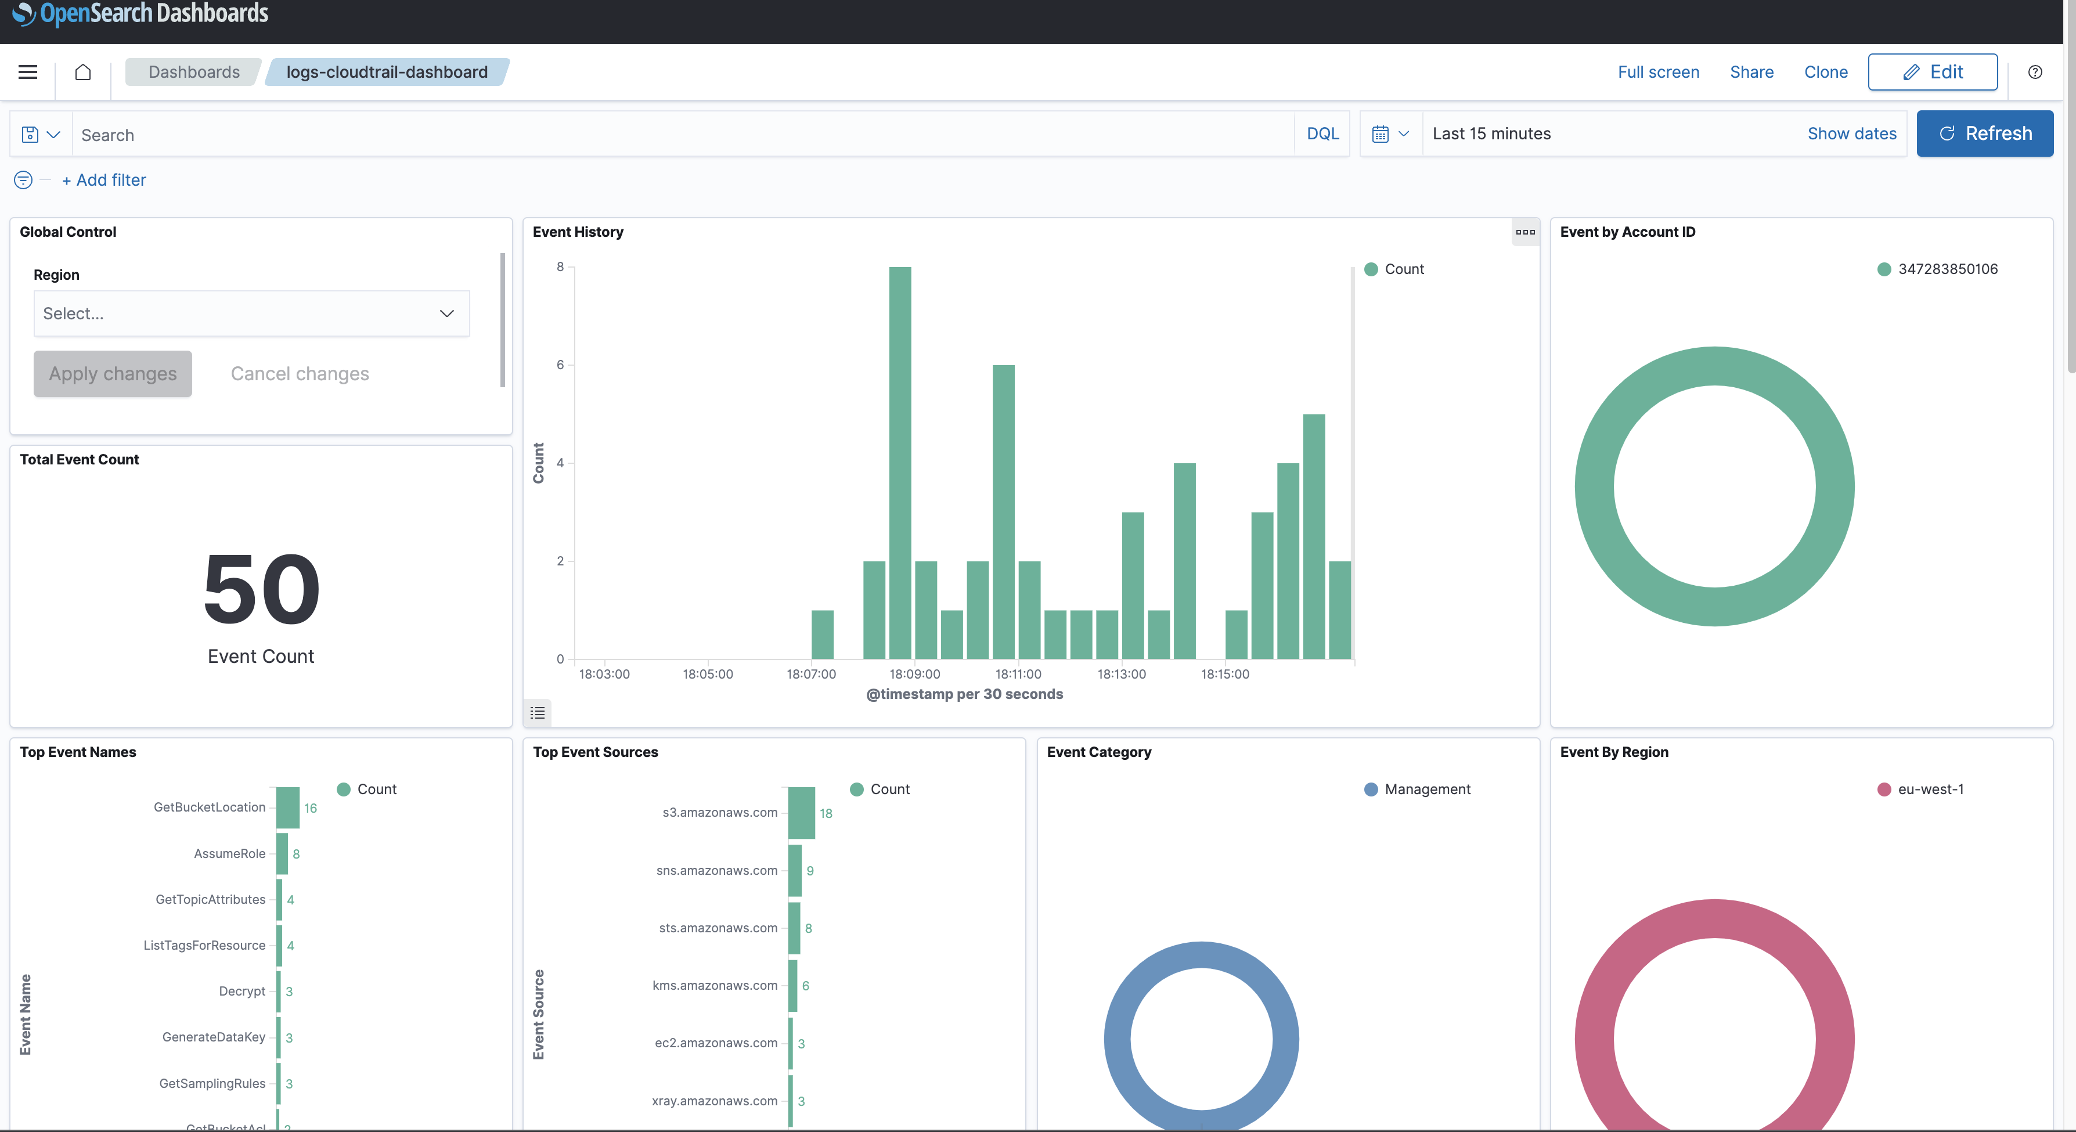Open the hamburger navigation menu
The height and width of the screenshot is (1132, 2076).
pyautogui.click(x=28, y=73)
